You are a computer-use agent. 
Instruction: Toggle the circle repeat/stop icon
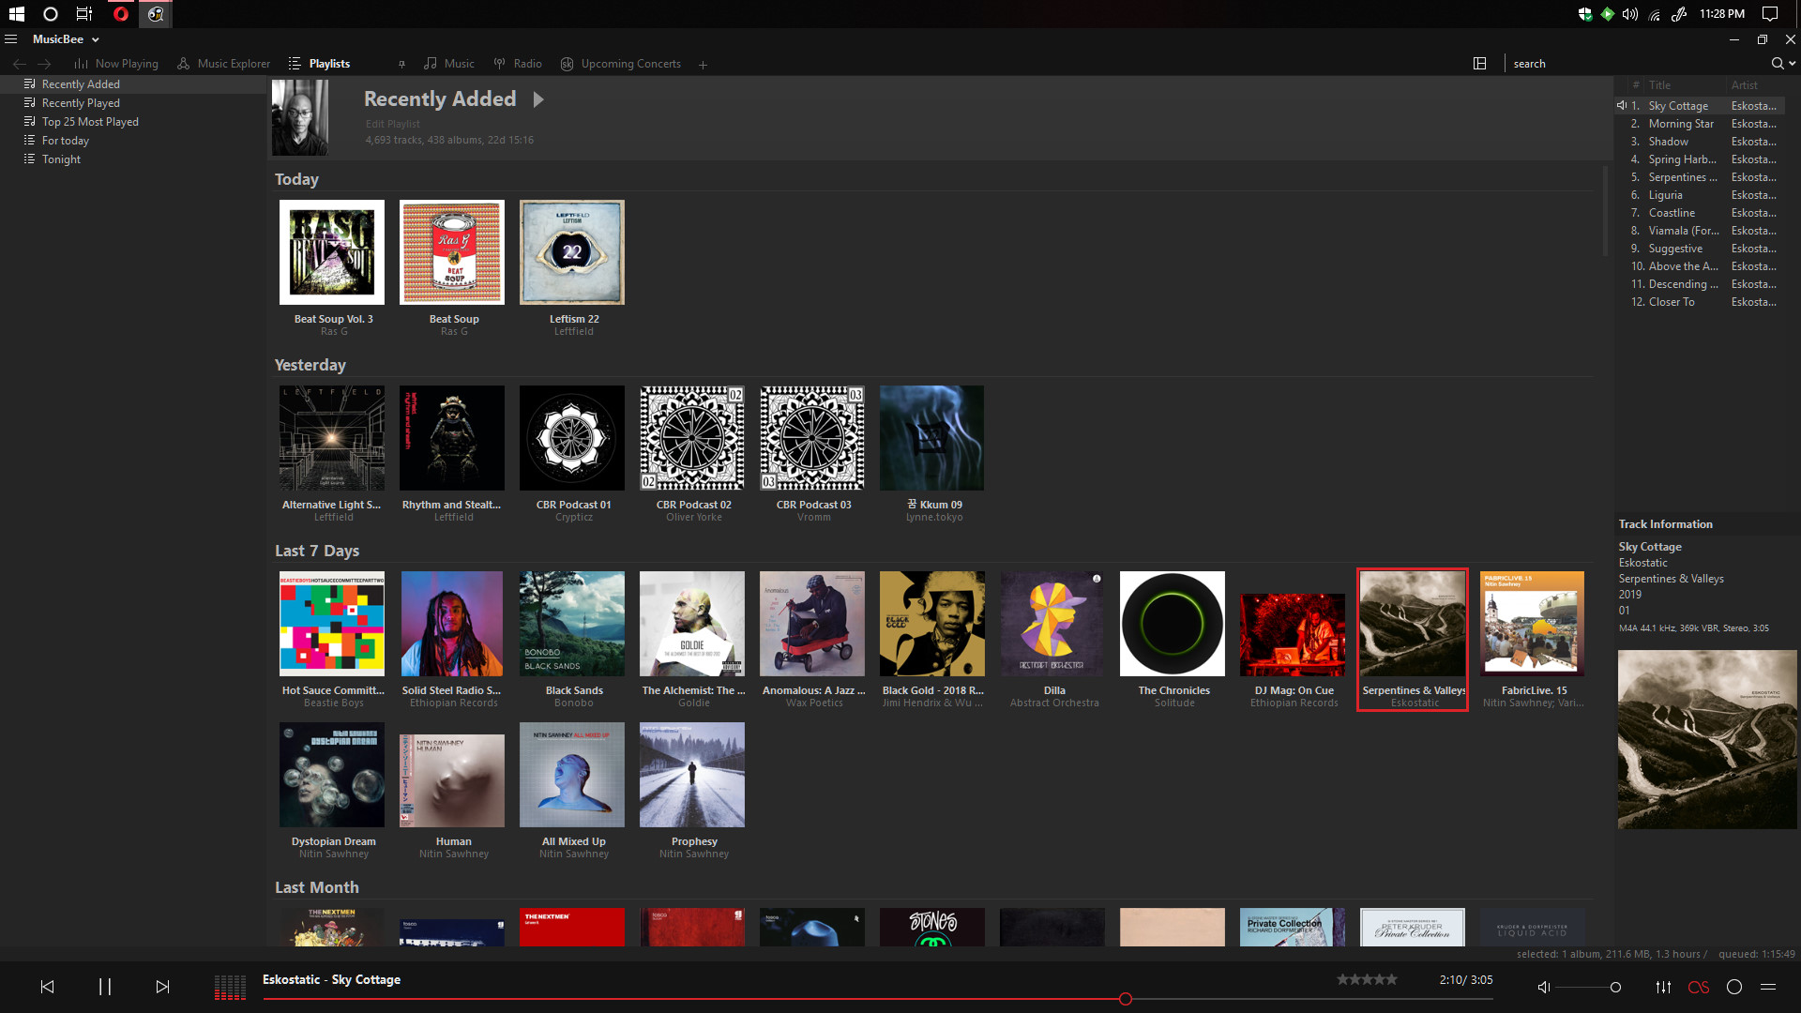(x=1734, y=987)
